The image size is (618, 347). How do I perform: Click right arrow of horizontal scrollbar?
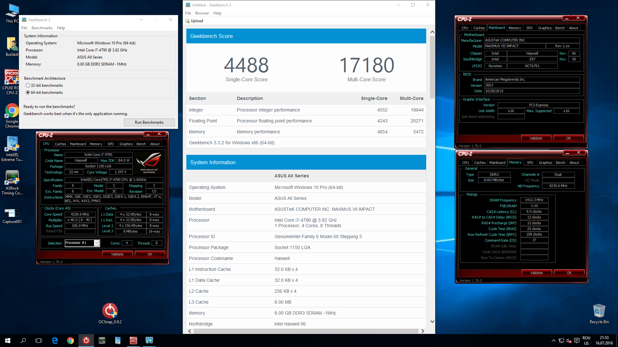[x=423, y=331]
